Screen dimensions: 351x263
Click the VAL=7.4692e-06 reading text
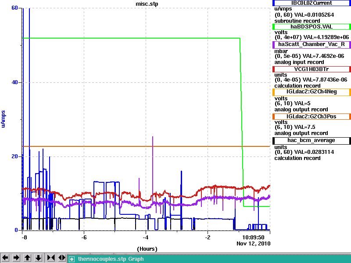(323, 56)
